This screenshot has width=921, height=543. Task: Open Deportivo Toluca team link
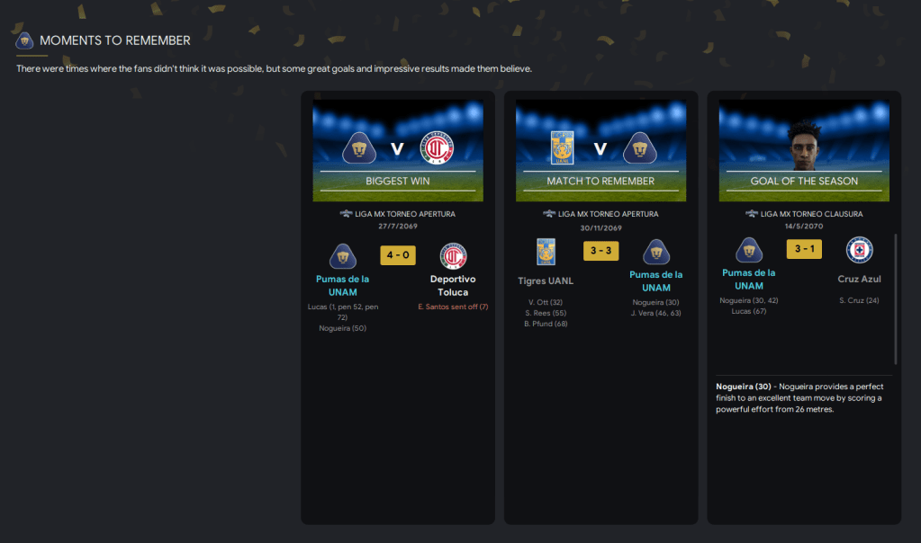[453, 286]
